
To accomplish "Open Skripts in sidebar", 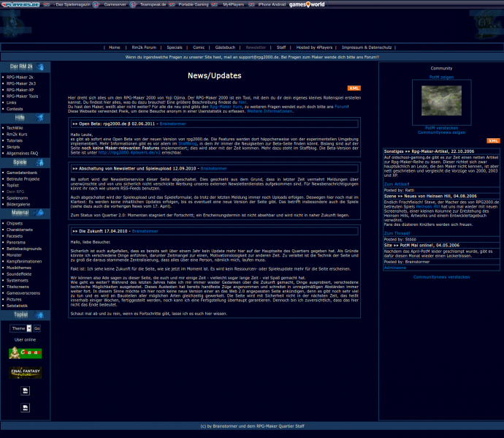I will [x=13, y=147].
